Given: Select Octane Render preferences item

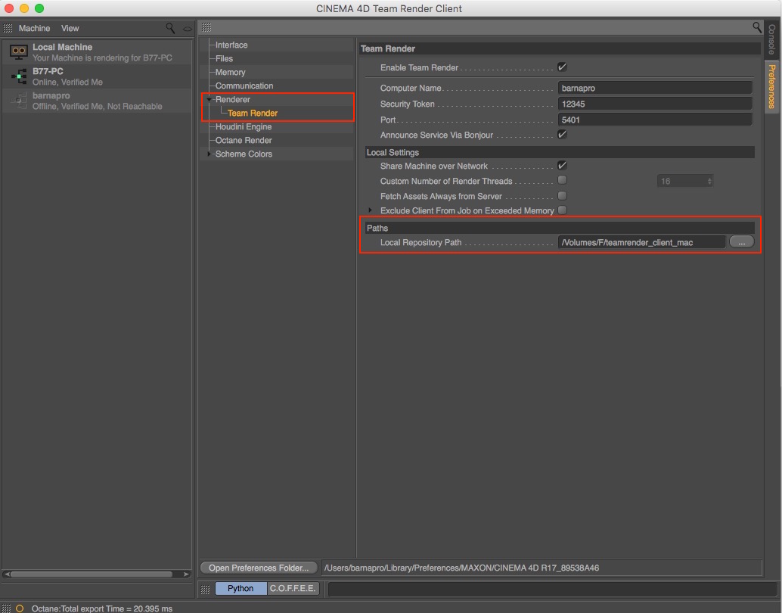Looking at the screenshot, I should pos(244,140).
